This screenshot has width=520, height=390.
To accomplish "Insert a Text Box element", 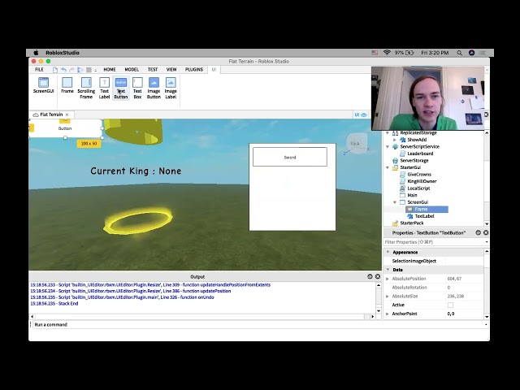I will click(137, 88).
